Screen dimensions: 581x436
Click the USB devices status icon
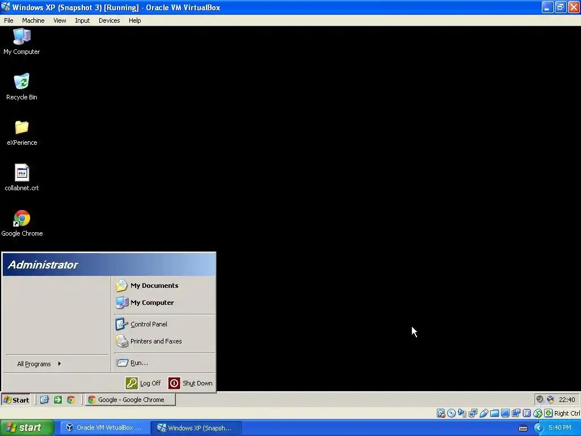[x=483, y=413]
